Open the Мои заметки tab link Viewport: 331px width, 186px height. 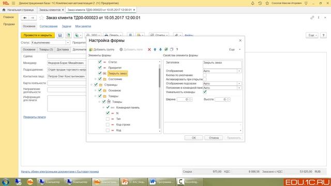tap(83, 26)
